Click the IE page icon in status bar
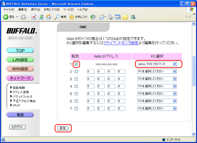The width and height of the screenshot is (197, 143). point(3,139)
